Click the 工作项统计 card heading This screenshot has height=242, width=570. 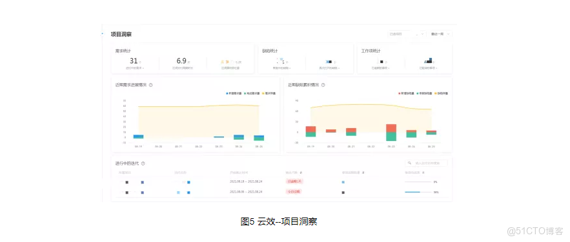click(371, 51)
